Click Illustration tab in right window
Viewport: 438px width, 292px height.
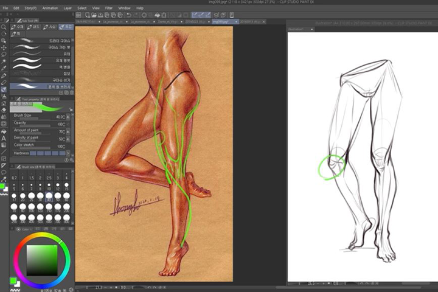[x=301, y=29]
